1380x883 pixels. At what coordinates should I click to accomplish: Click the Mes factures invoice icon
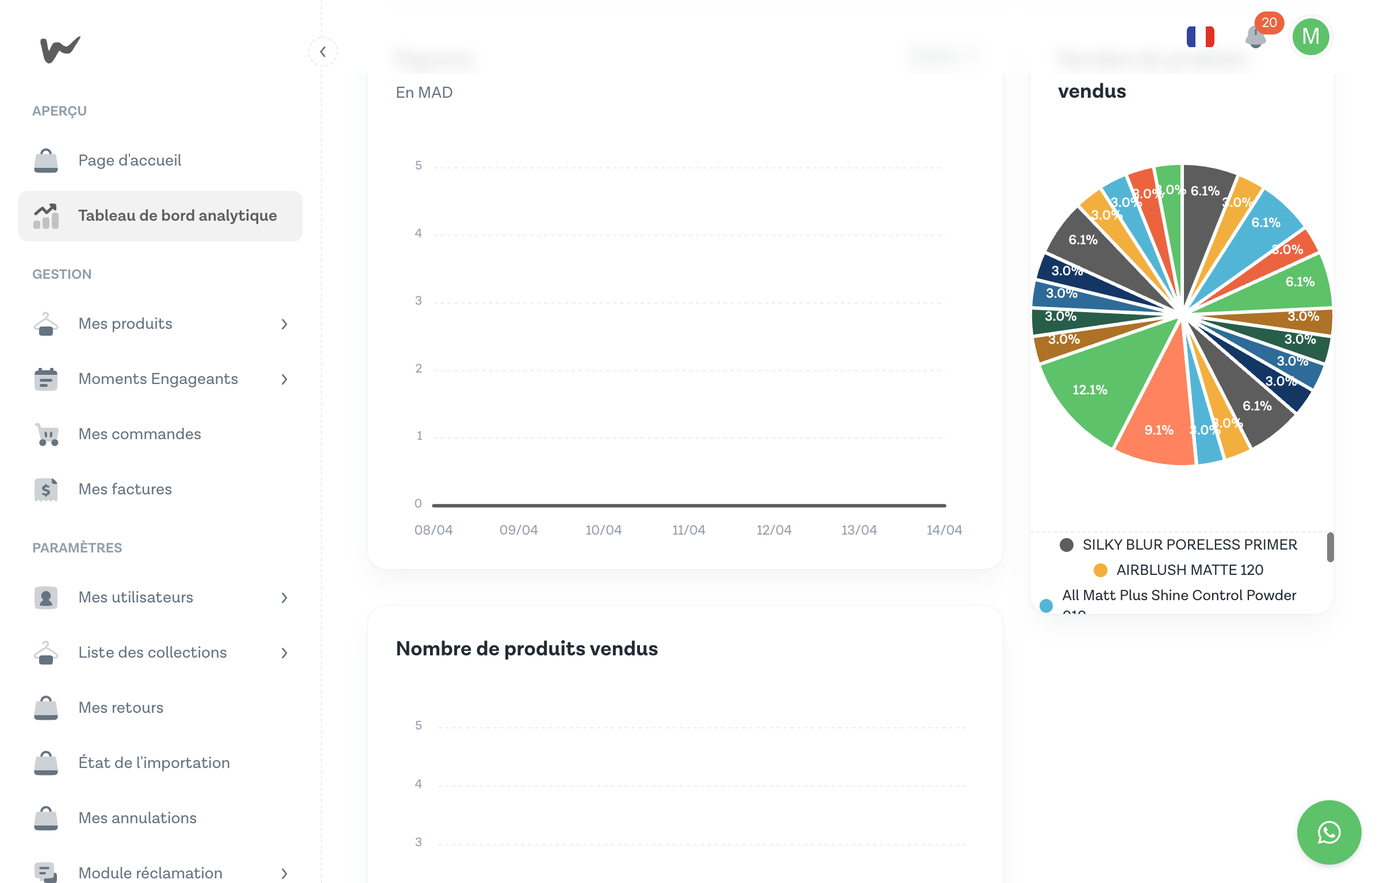pyautogui.click(x=46, y=489)
